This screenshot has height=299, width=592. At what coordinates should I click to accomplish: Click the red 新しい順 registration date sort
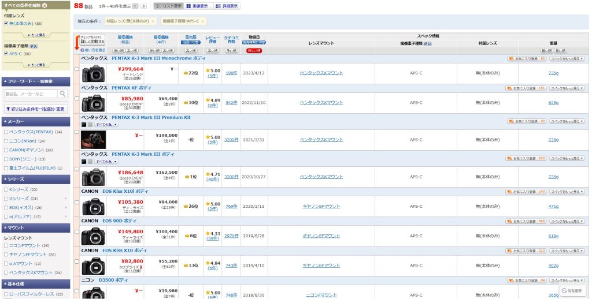click(x=254, y=51)
